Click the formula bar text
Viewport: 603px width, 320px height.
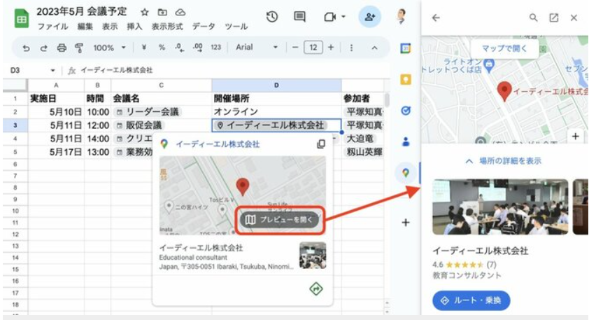117,70
